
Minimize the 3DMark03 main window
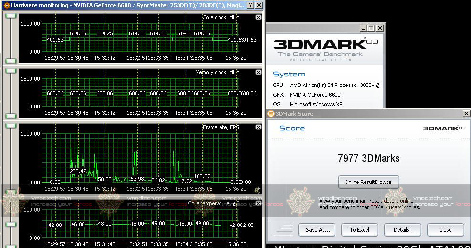click(x=363, y=28)
